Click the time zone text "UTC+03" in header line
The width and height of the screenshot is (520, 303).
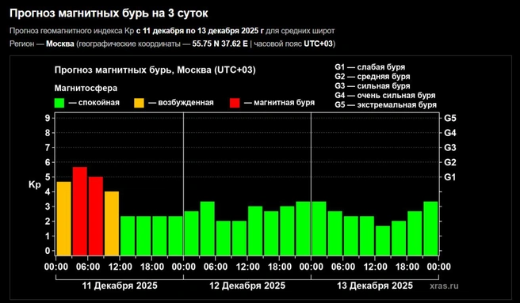click(x=318, y=44)
